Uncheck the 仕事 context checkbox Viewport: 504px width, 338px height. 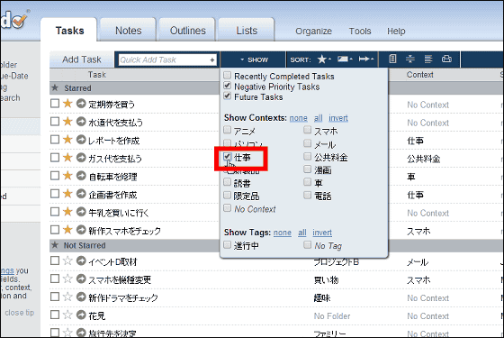click(x=227, y=157)
